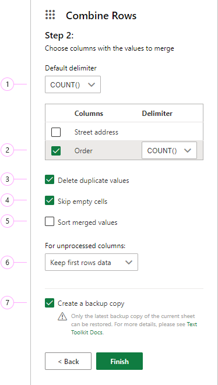The image size is (218, 385).
Task: Click the green Finish button
Action: (119, 361)
